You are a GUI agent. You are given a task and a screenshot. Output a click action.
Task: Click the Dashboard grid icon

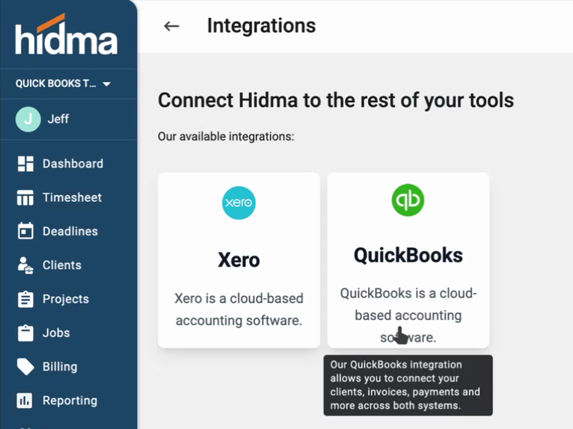pos(25,164)
